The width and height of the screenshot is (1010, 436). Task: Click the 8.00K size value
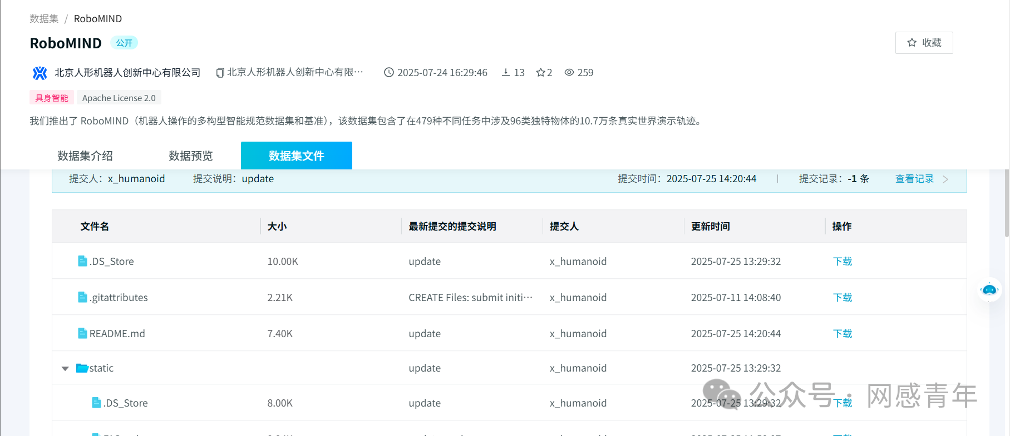coord(280,403)
